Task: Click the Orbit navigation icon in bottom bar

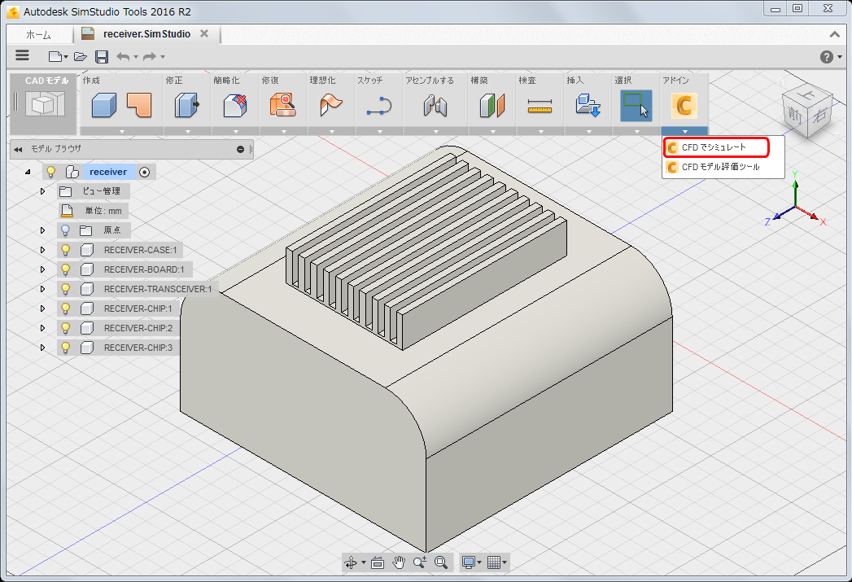Action: tap(351, 563)
